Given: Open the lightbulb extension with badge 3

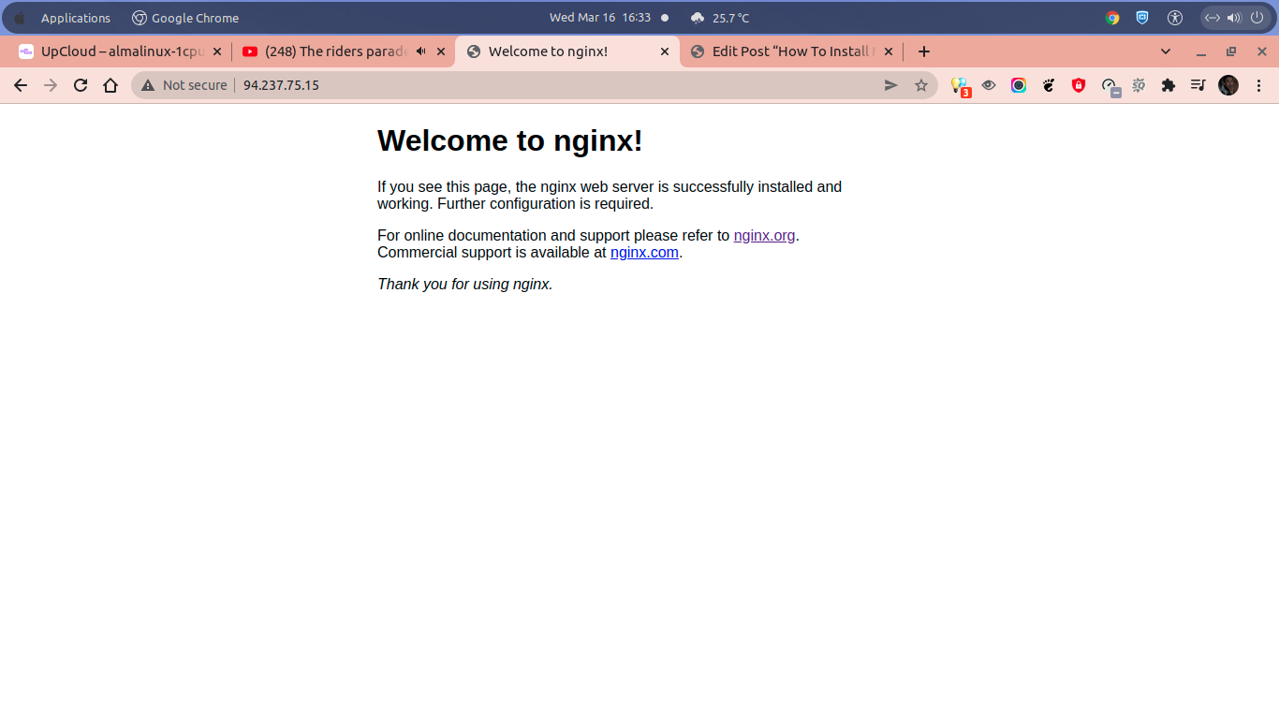Looking at the screenshot, I should [x=960, y=86].
